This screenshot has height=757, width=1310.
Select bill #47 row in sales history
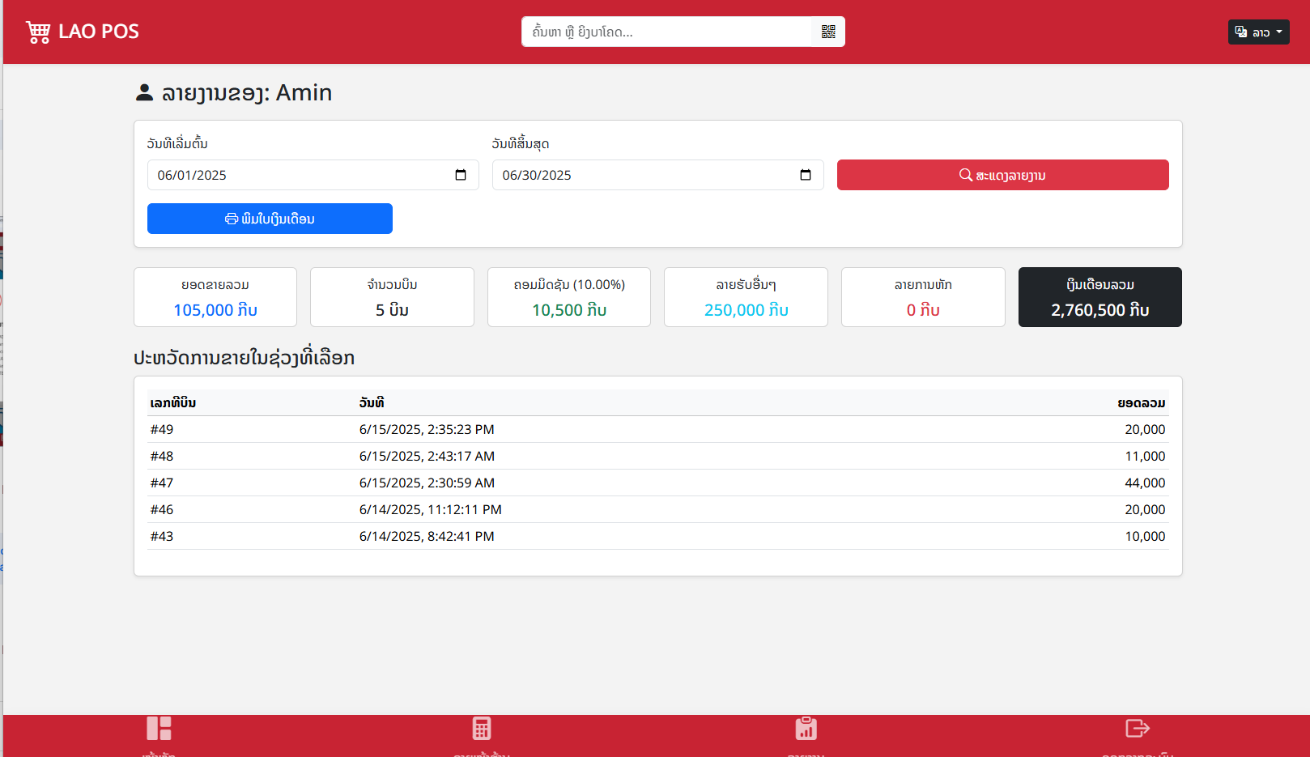coord(657,483)
